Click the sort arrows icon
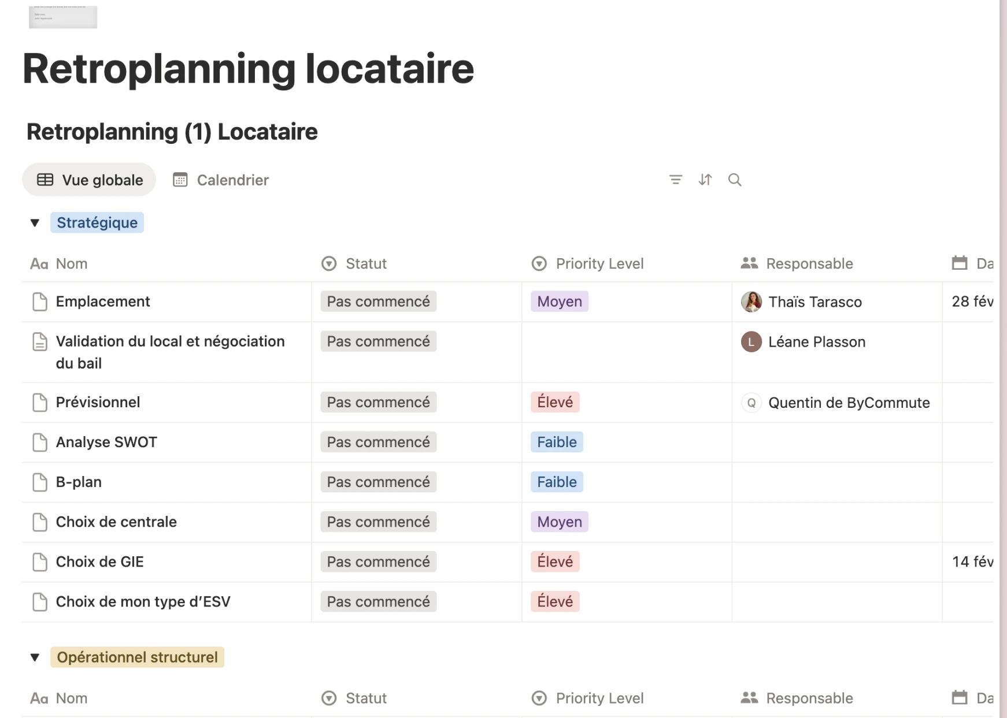This screenshot has width=1007, height=718. (x=705, y=180)
